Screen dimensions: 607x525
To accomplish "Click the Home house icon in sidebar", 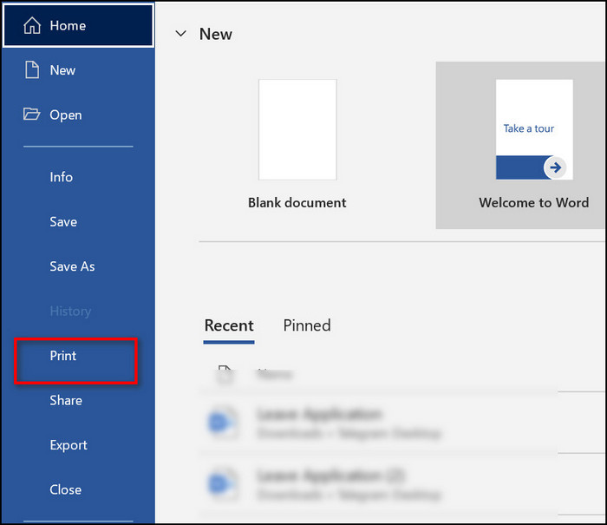I will click(x=32, y=25).
